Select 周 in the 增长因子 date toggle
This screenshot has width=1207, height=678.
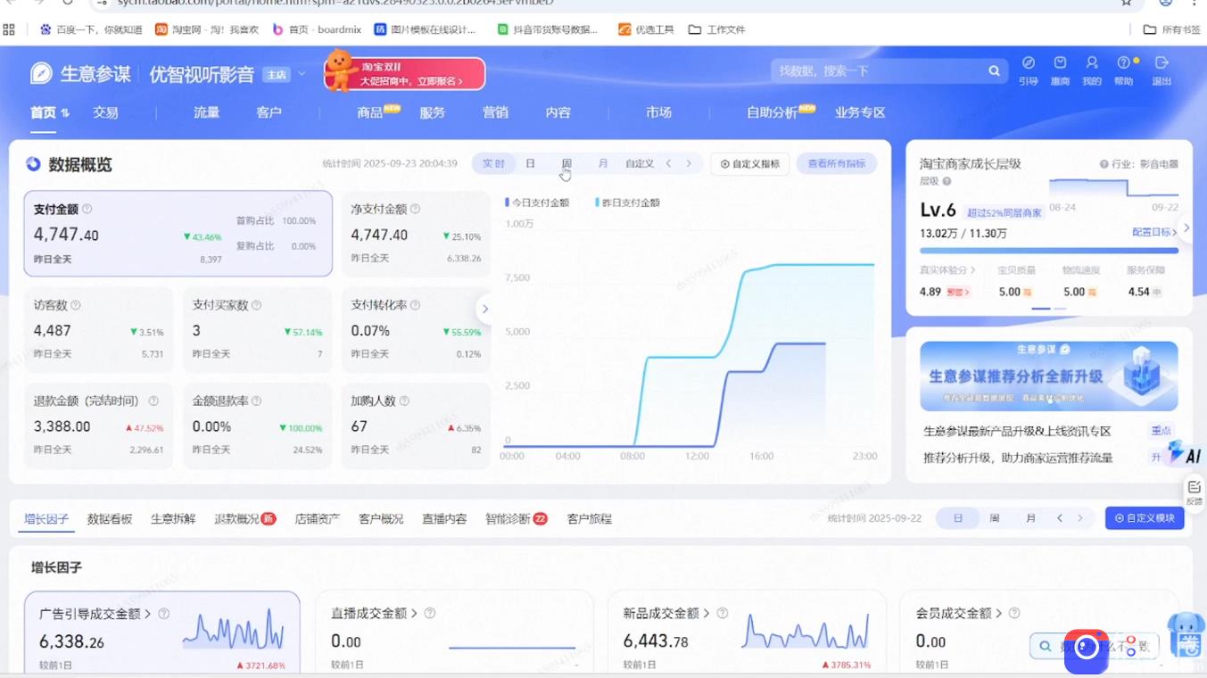(994, 518)
